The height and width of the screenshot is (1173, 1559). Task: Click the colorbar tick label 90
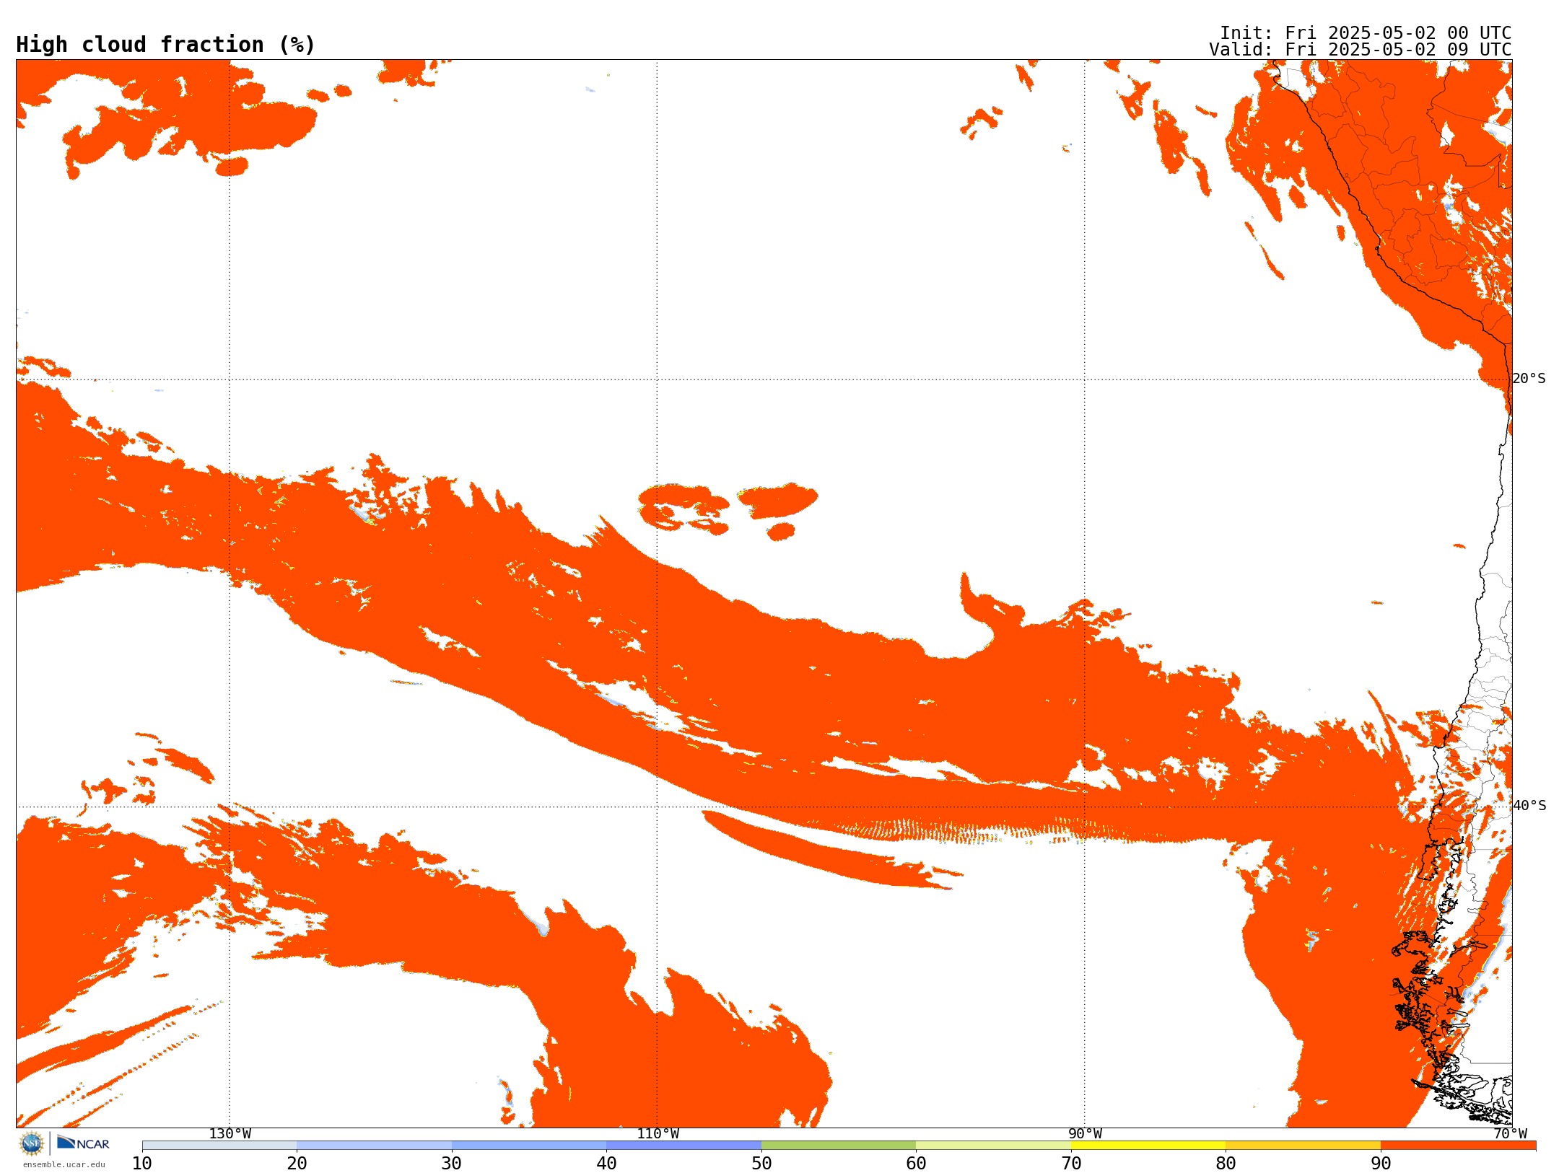(1381, 1163)
